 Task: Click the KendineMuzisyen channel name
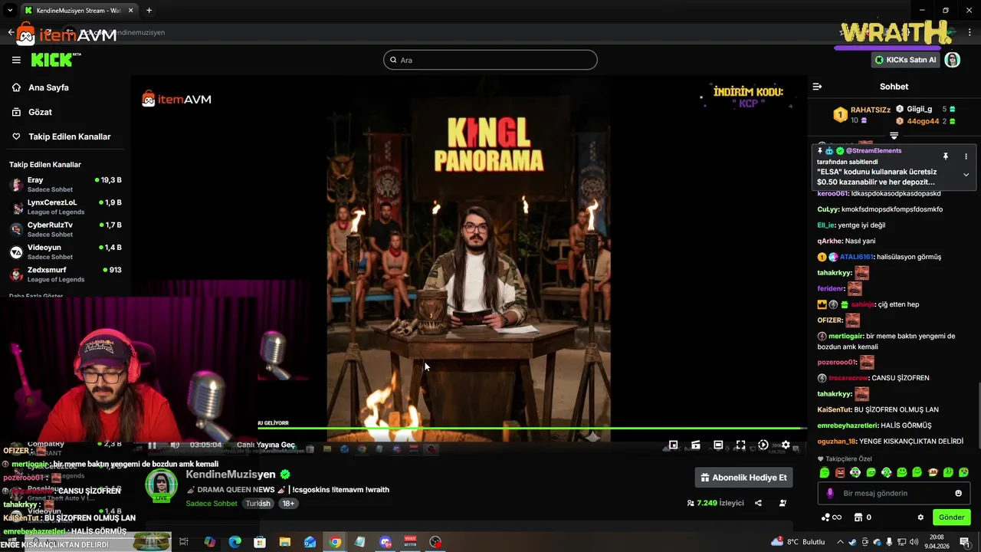click(231, 475)
